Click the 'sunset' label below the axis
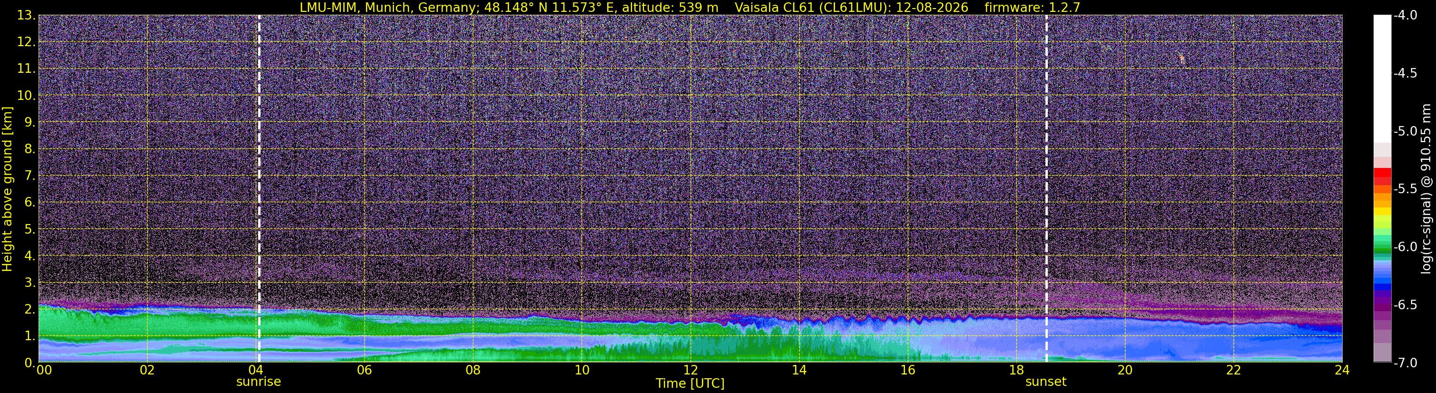 tap(1046, 382)
